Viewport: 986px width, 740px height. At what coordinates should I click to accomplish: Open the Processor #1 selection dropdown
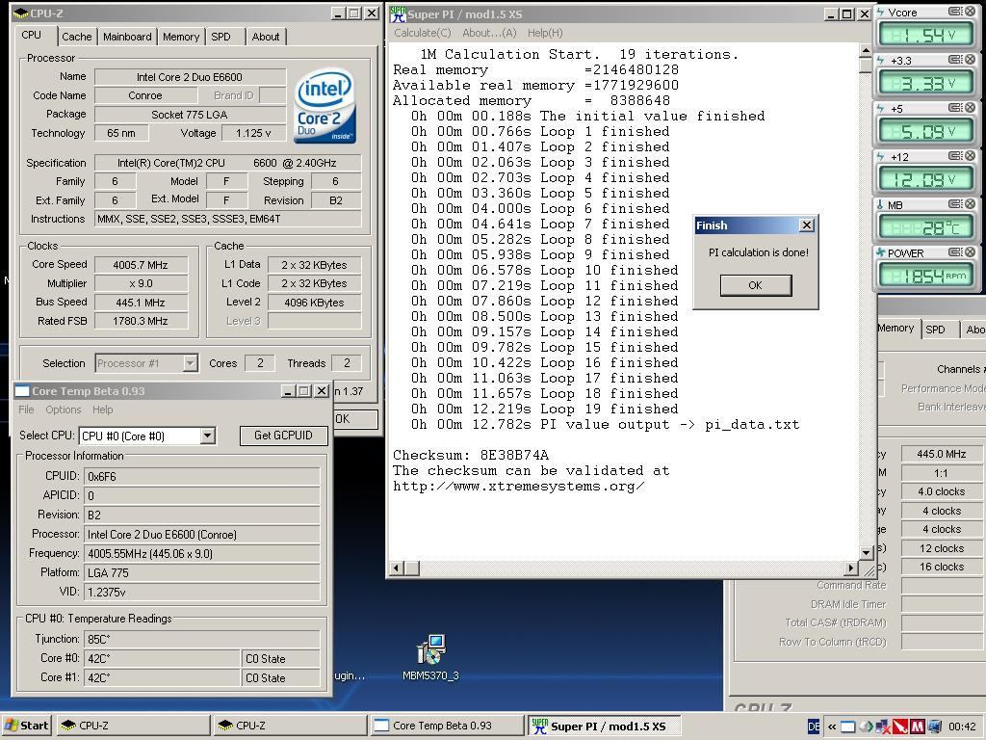[x=190, y=363]
